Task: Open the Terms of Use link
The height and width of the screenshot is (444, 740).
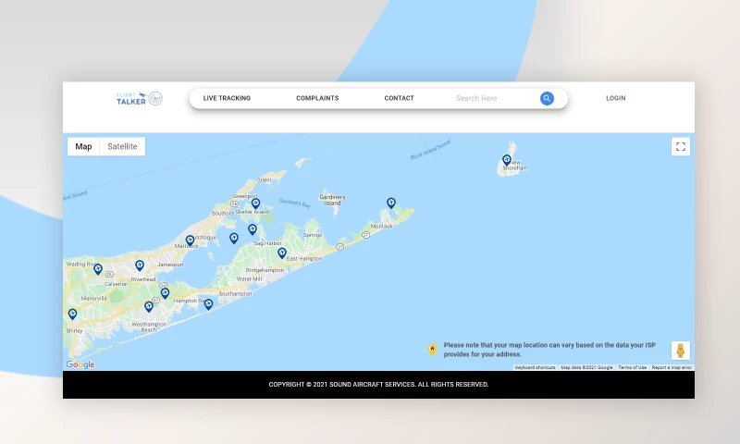Action: coord(633,367)
